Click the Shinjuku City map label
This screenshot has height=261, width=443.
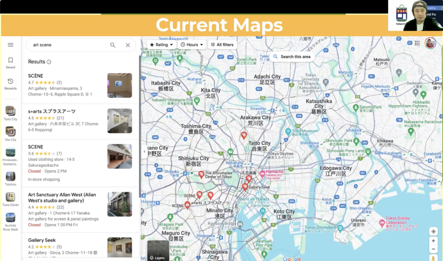(193, 161)
